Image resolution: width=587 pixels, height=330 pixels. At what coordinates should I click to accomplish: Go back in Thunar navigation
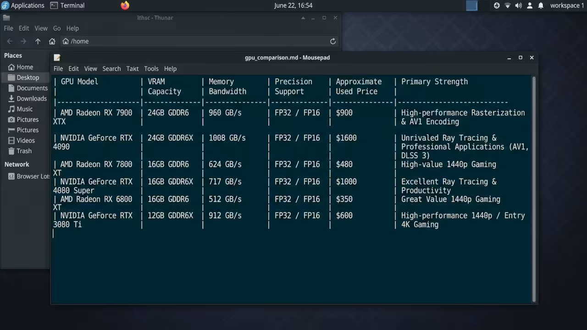point(10,41)
